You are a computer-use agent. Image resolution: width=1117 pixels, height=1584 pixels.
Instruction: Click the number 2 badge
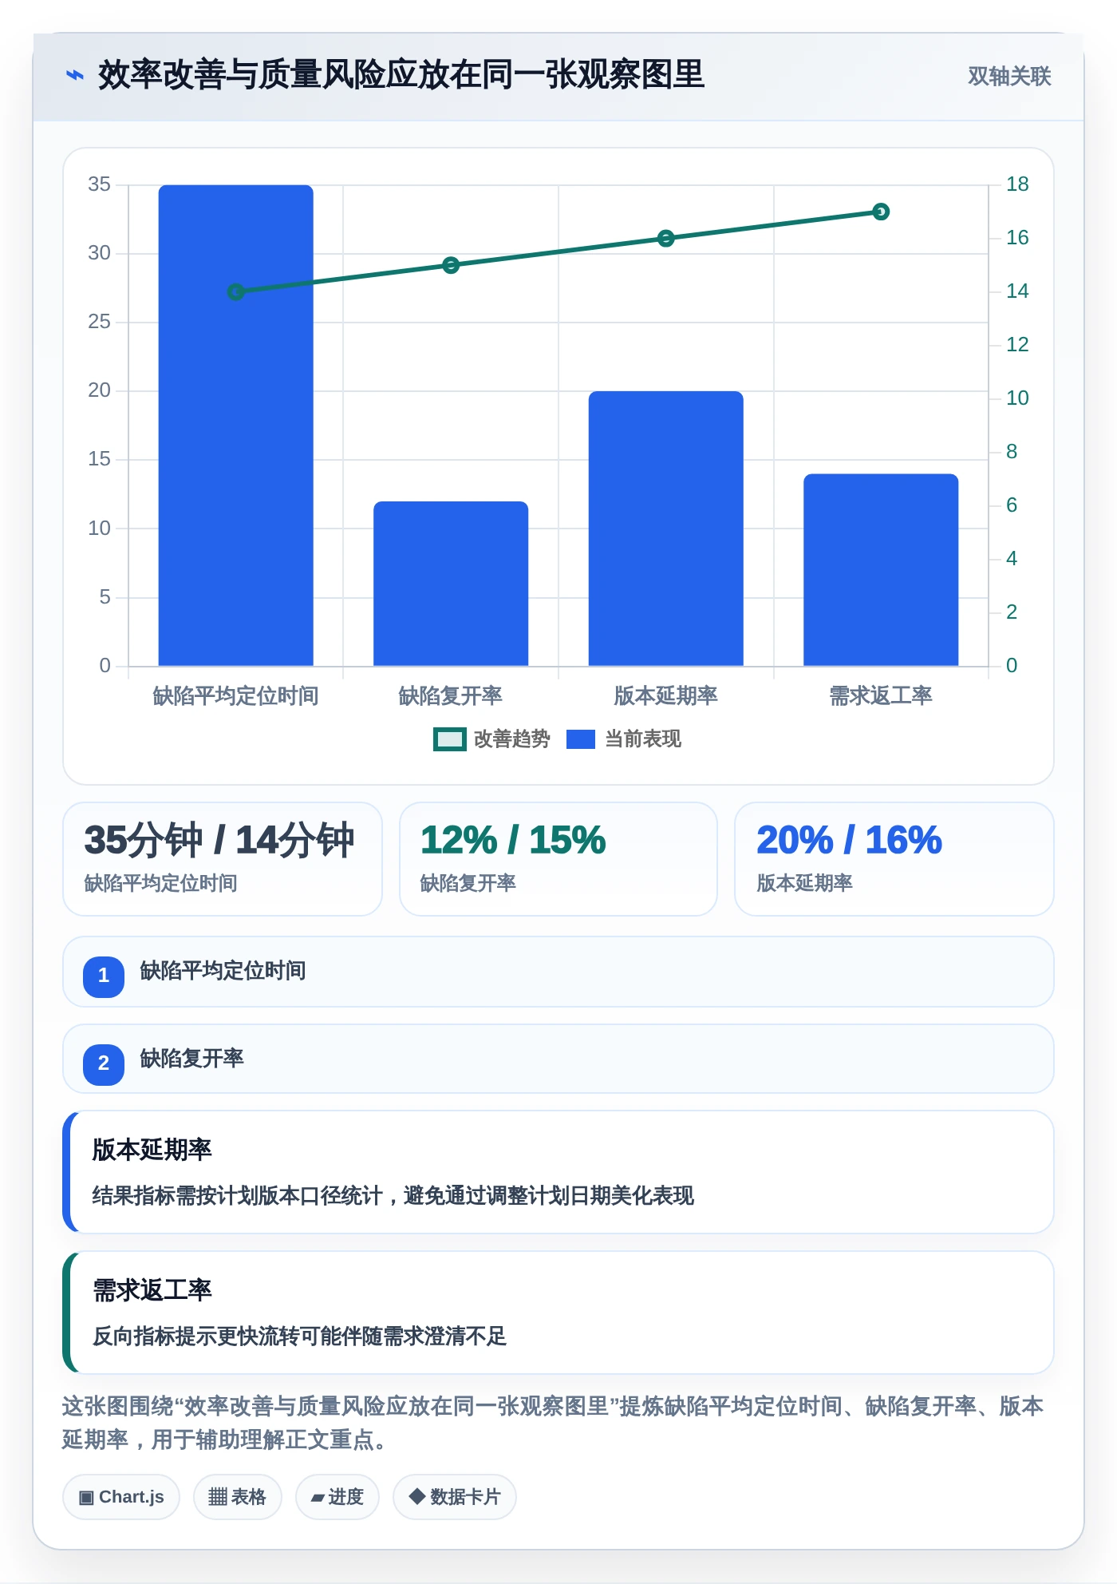pyautogui.click(x=104, y=1063)
